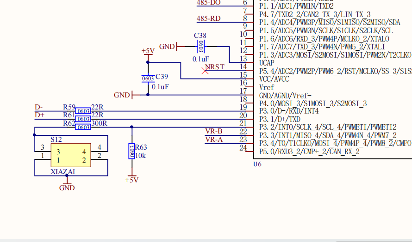Click the red no-connect X at NRST

[205, 71]
